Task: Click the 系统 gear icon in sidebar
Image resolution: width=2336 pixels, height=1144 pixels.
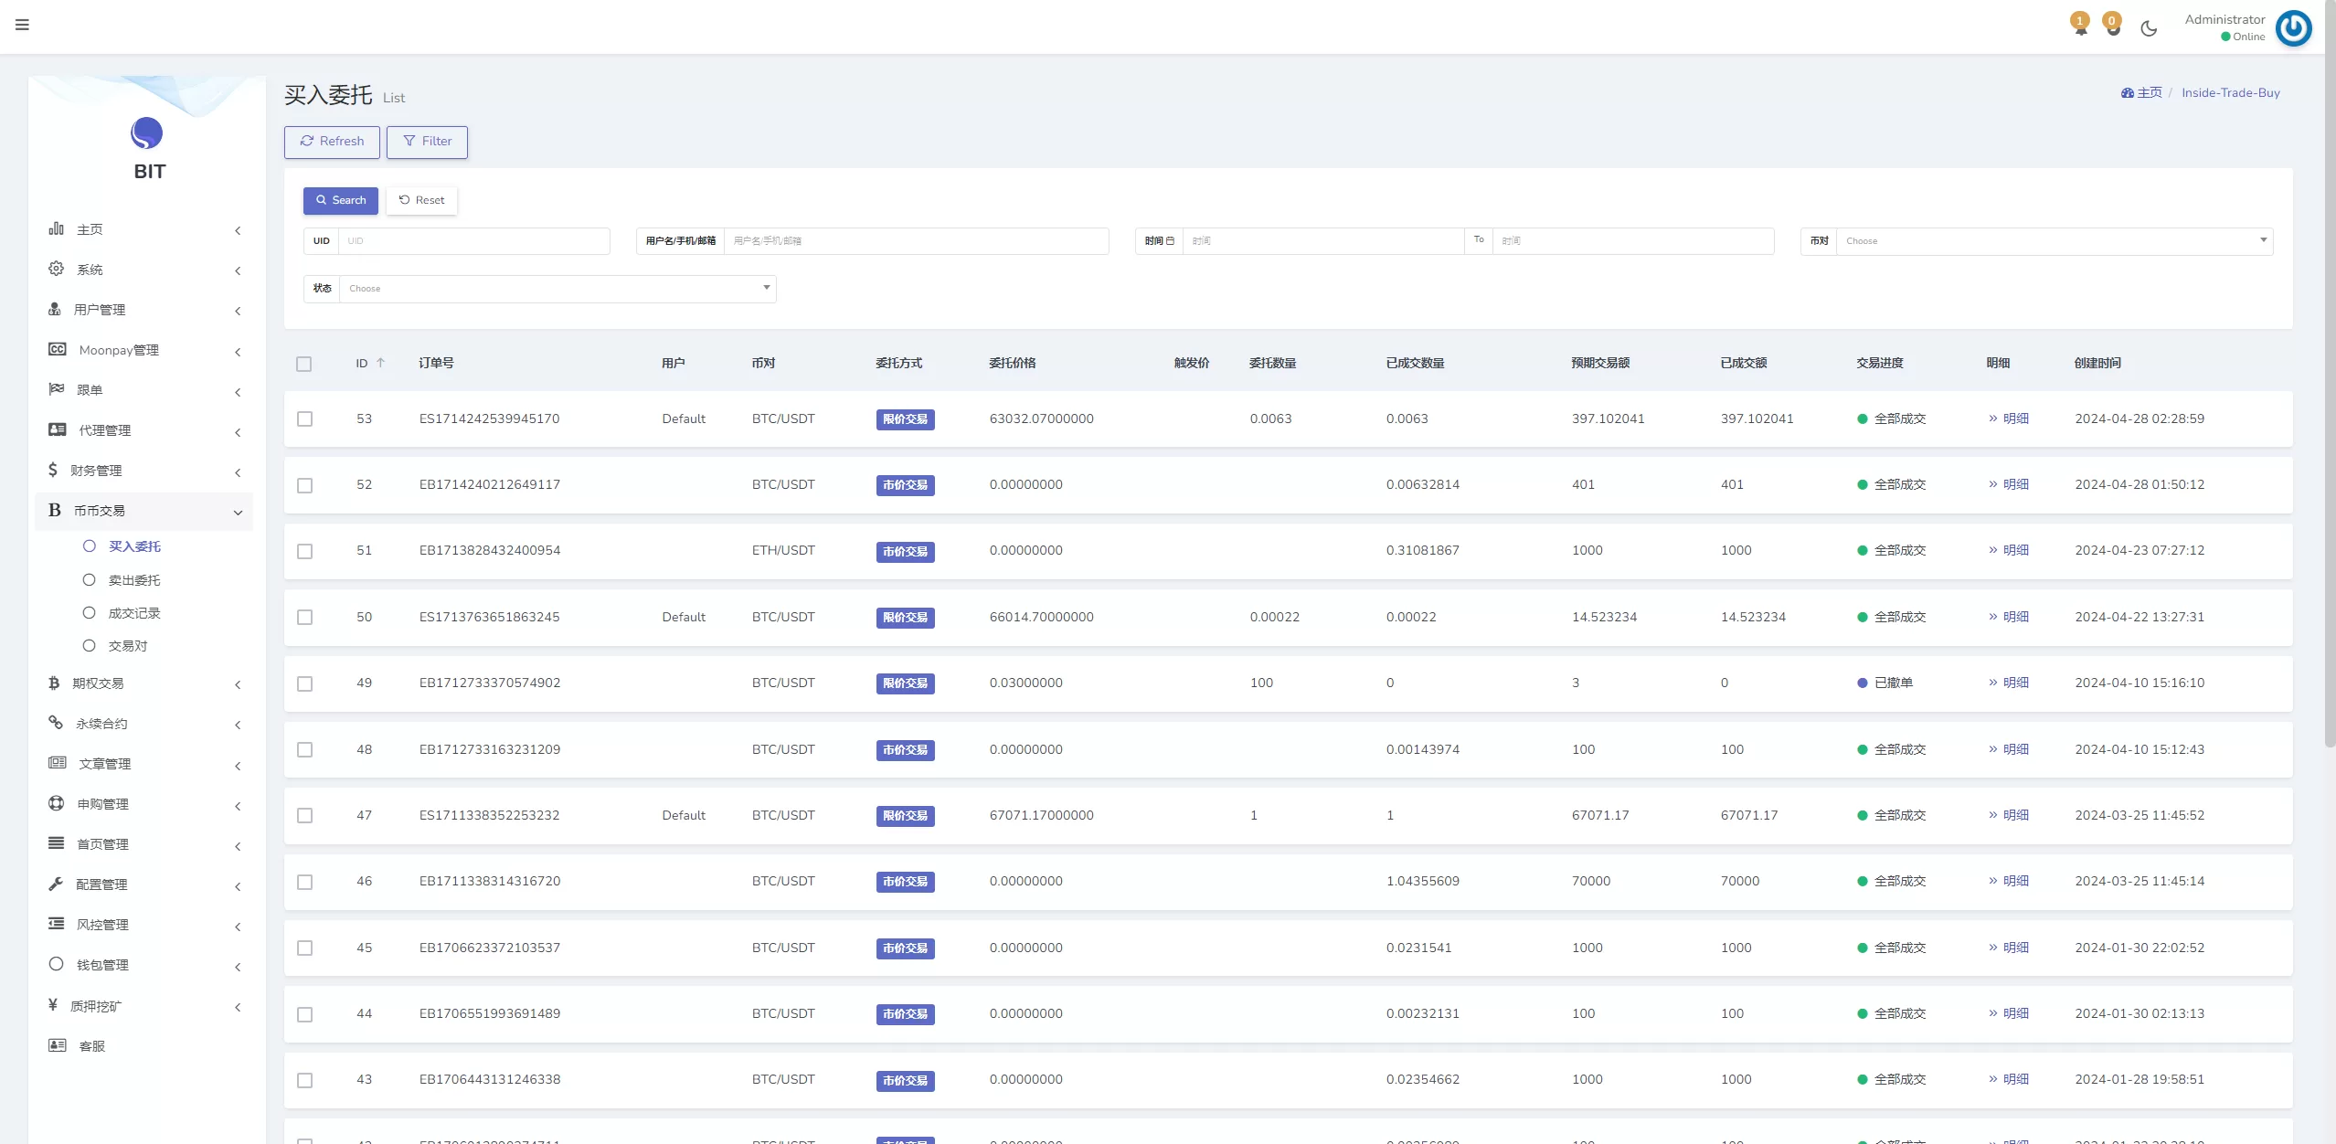Action: coord(57,269)
